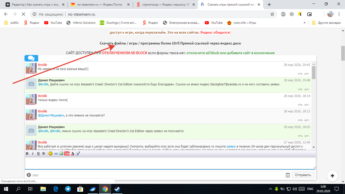This screenshot has width=345, height=194.
Task: Click the picture-in-picture media control icon
Action: (310, 14)
